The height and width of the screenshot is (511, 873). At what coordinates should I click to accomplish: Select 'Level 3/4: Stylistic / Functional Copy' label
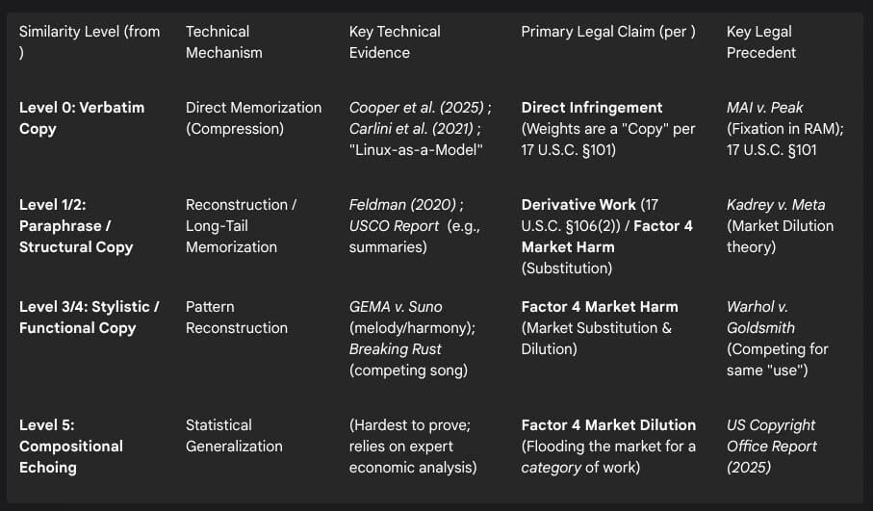pyautogui.click(x=89, y=317)
